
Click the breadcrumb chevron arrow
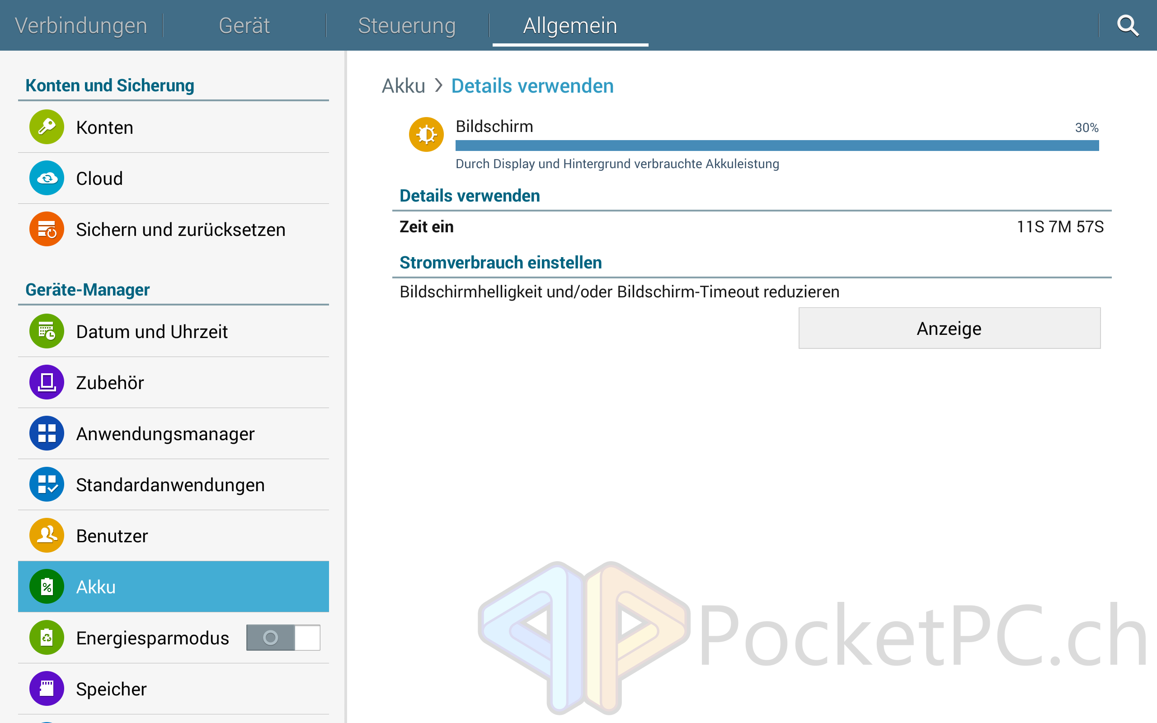point(438,85)
